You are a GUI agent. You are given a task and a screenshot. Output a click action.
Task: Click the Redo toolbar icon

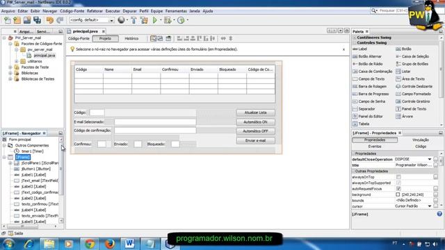tap(60, 20)
